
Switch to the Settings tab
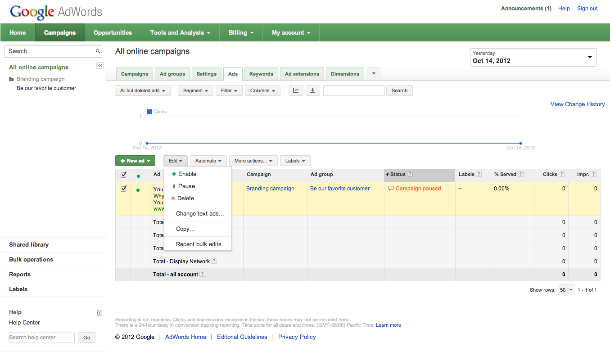pos(207,74)
